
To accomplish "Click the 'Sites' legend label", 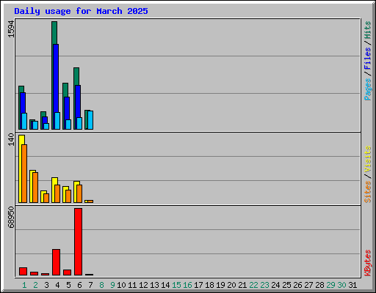I will pyautogui.click(x=367, y=192).
